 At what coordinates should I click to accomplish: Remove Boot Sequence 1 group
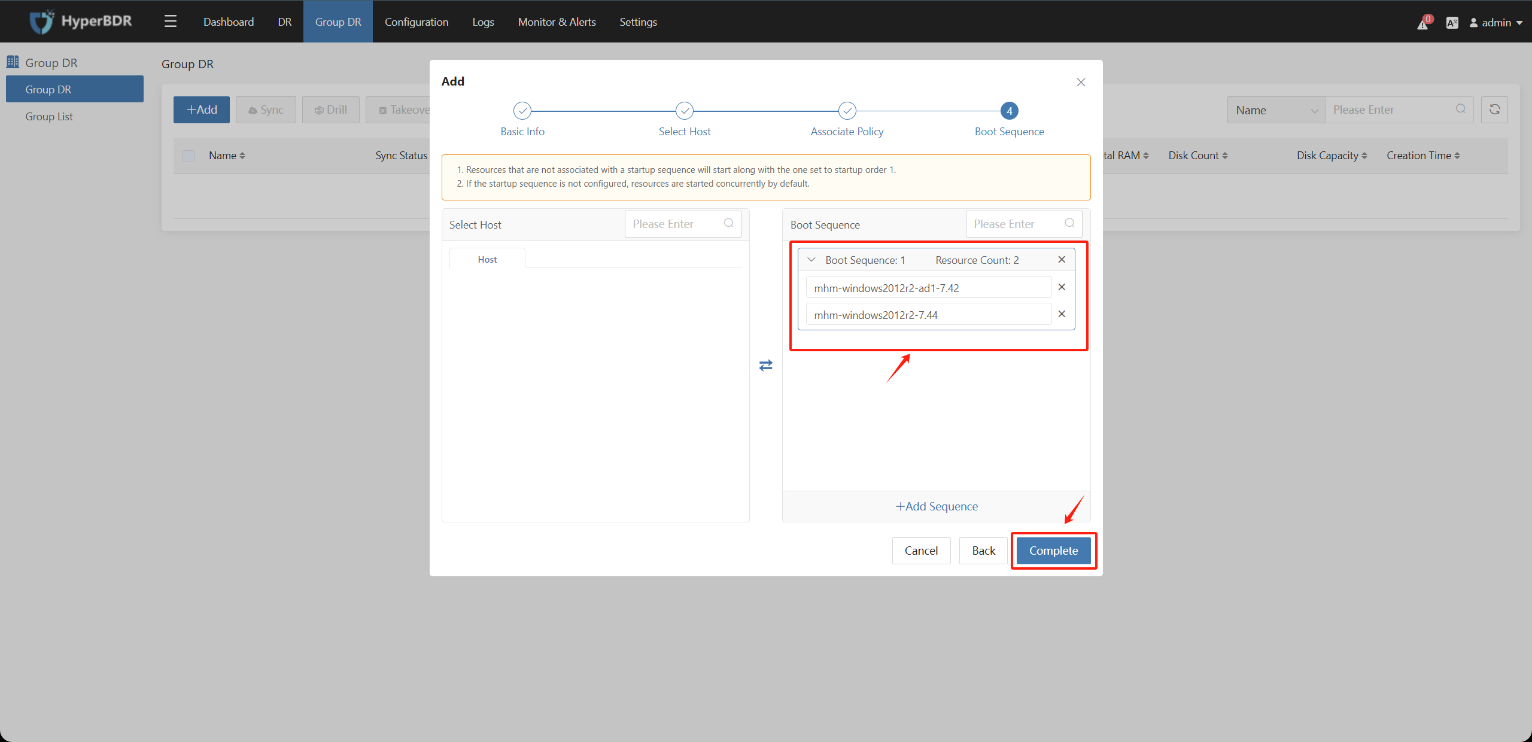pos(1062,260)
